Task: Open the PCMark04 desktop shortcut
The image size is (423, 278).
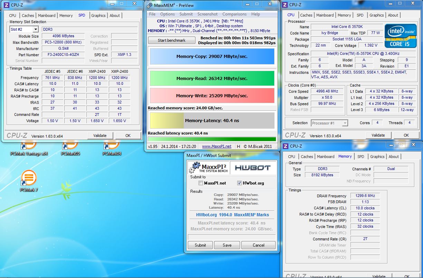Action: (x=112, y=148)
